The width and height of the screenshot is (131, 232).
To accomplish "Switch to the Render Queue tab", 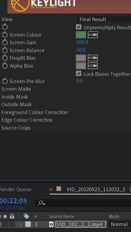I will pyautogui.click(x=15, y=190).
